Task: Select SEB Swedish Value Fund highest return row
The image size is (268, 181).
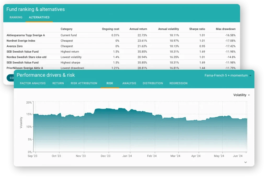Action: coord(23,52)
